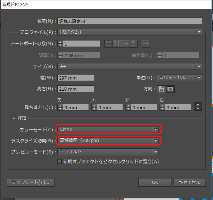Open the ラスタライズ効果 dropdown
Viewport: 213px width, 200px height.
pyautogui.click(x=108, y=141)
